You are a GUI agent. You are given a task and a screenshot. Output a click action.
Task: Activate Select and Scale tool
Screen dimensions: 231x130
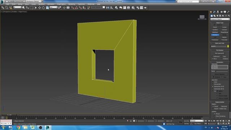47,8
